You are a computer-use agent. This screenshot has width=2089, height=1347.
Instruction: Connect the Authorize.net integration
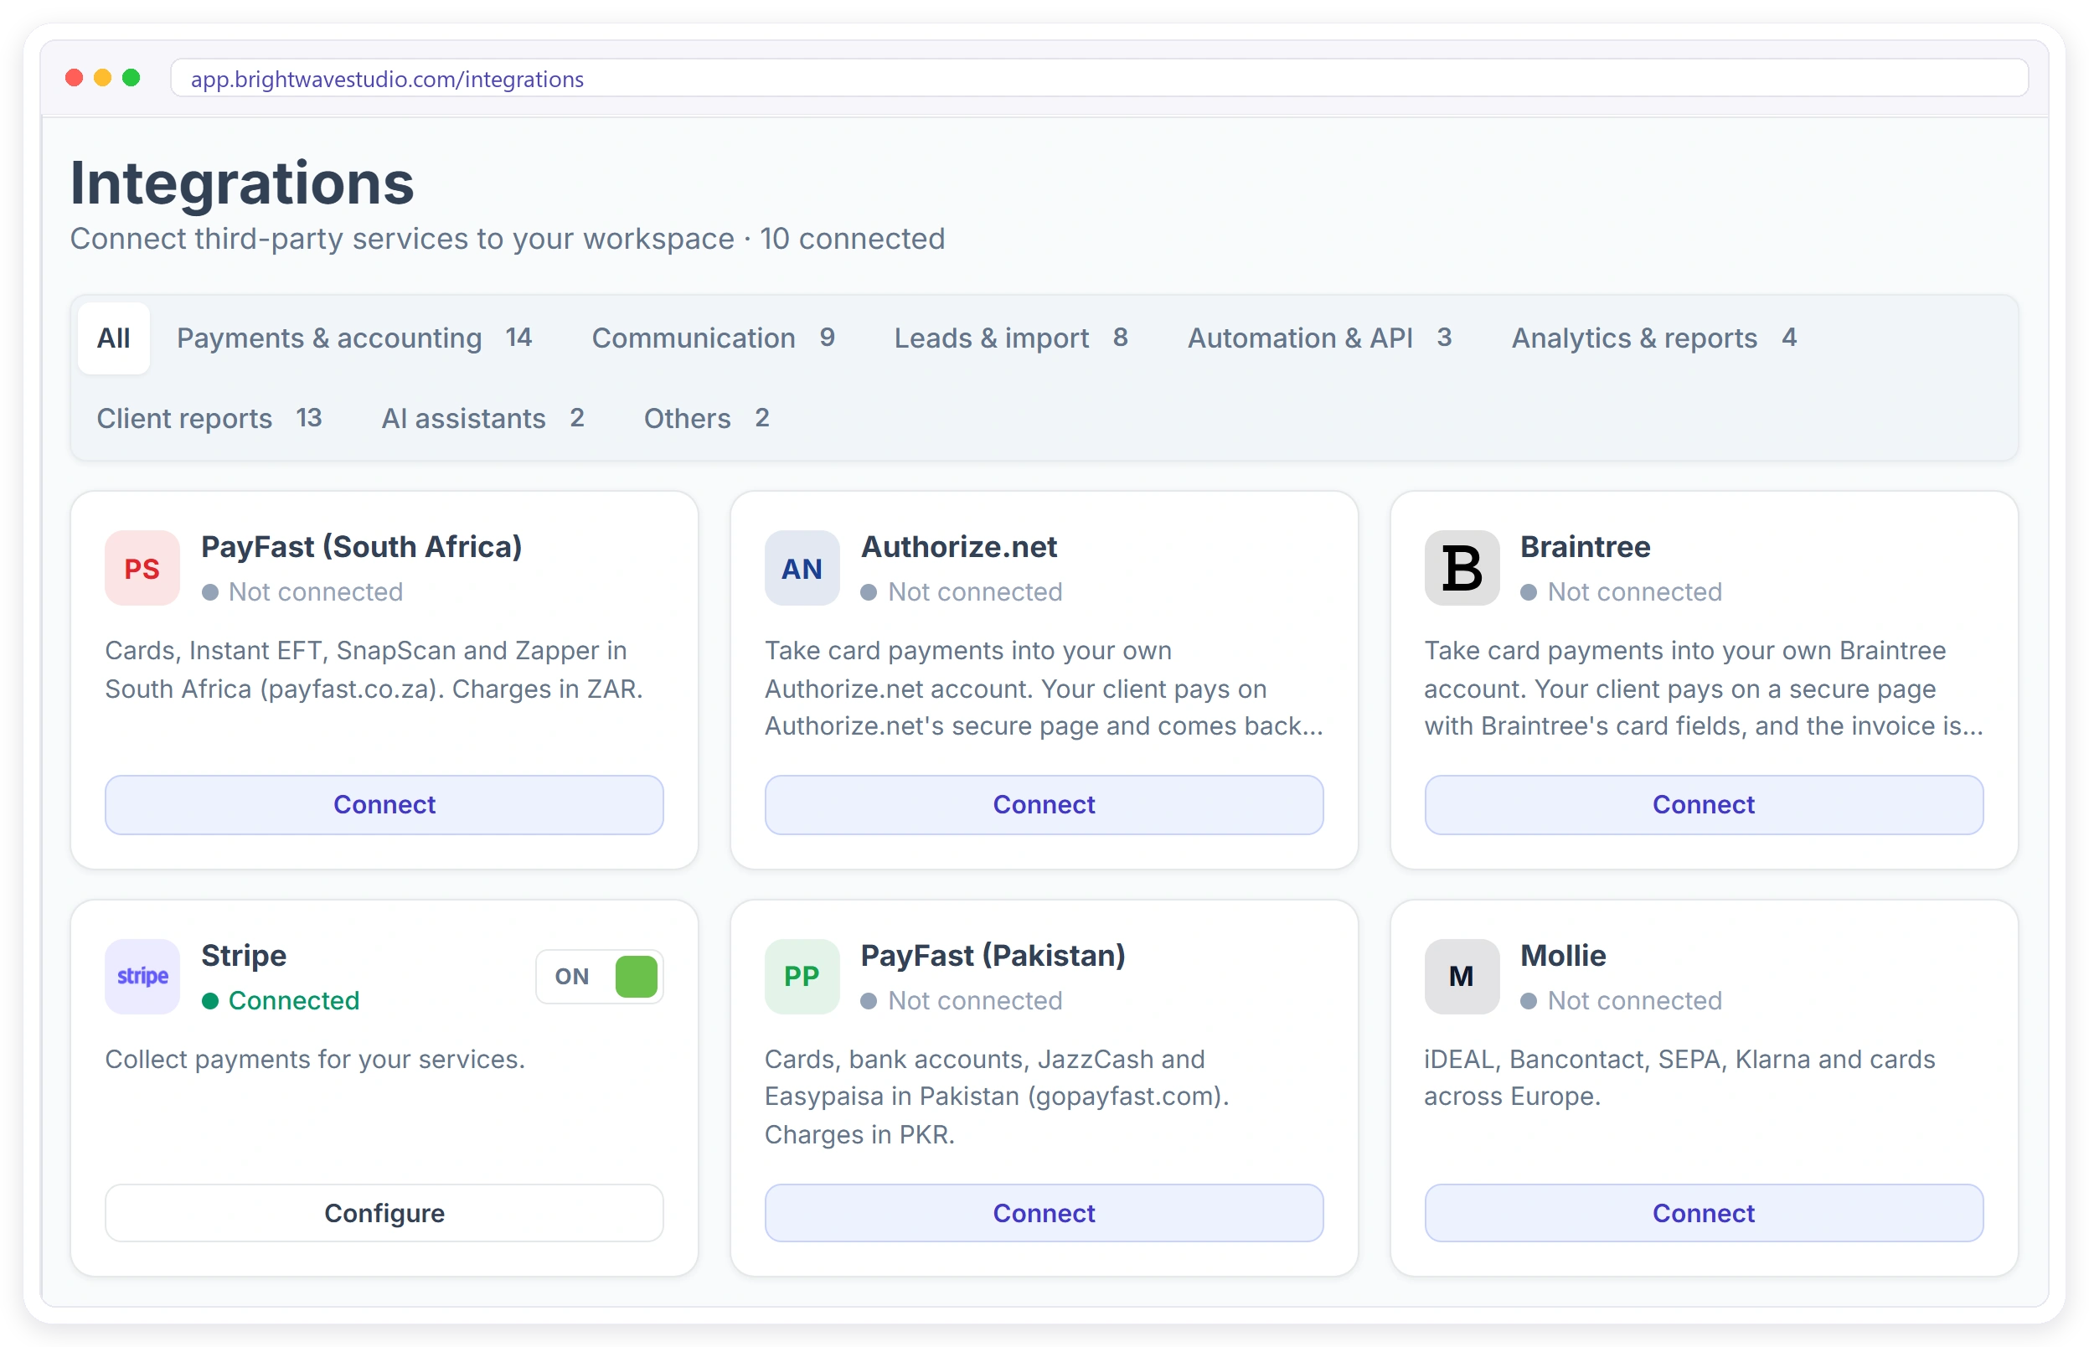[x=1044, y=805]
